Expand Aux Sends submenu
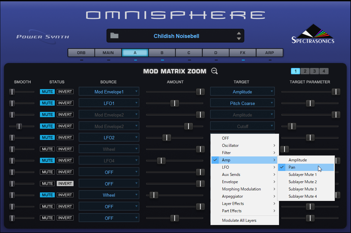This screenshot has height=233, width=351. (245, 175)
